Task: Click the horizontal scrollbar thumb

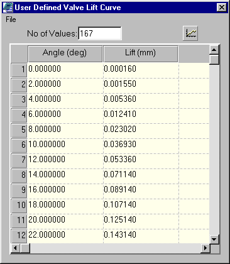Action: [25, 248]
